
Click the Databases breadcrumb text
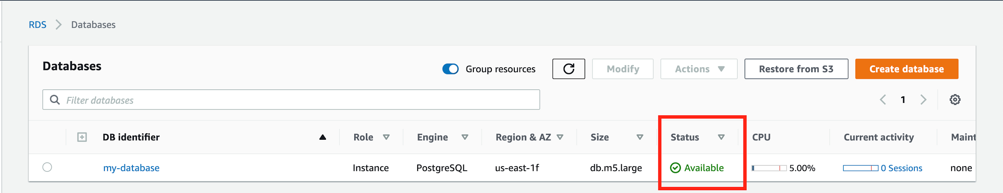point(93,25)
